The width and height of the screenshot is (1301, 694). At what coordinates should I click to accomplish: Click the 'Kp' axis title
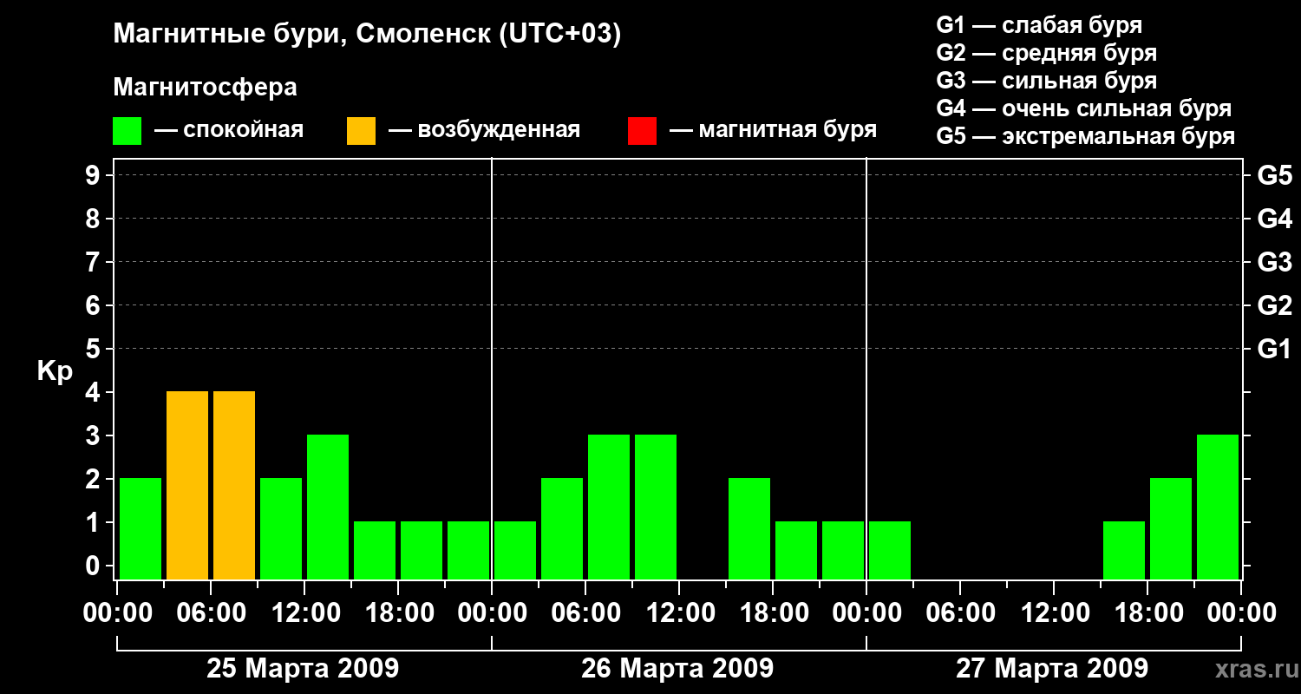pos(55,372)
